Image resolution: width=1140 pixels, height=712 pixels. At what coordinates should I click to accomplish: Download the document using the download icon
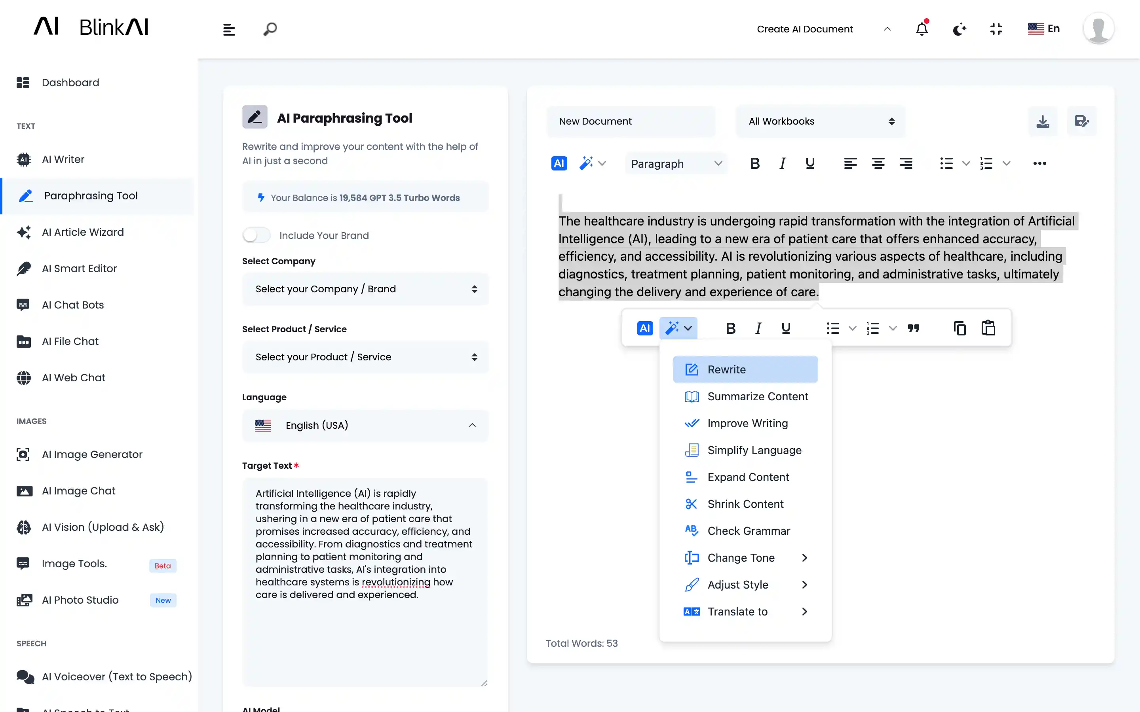(1043, 121)
